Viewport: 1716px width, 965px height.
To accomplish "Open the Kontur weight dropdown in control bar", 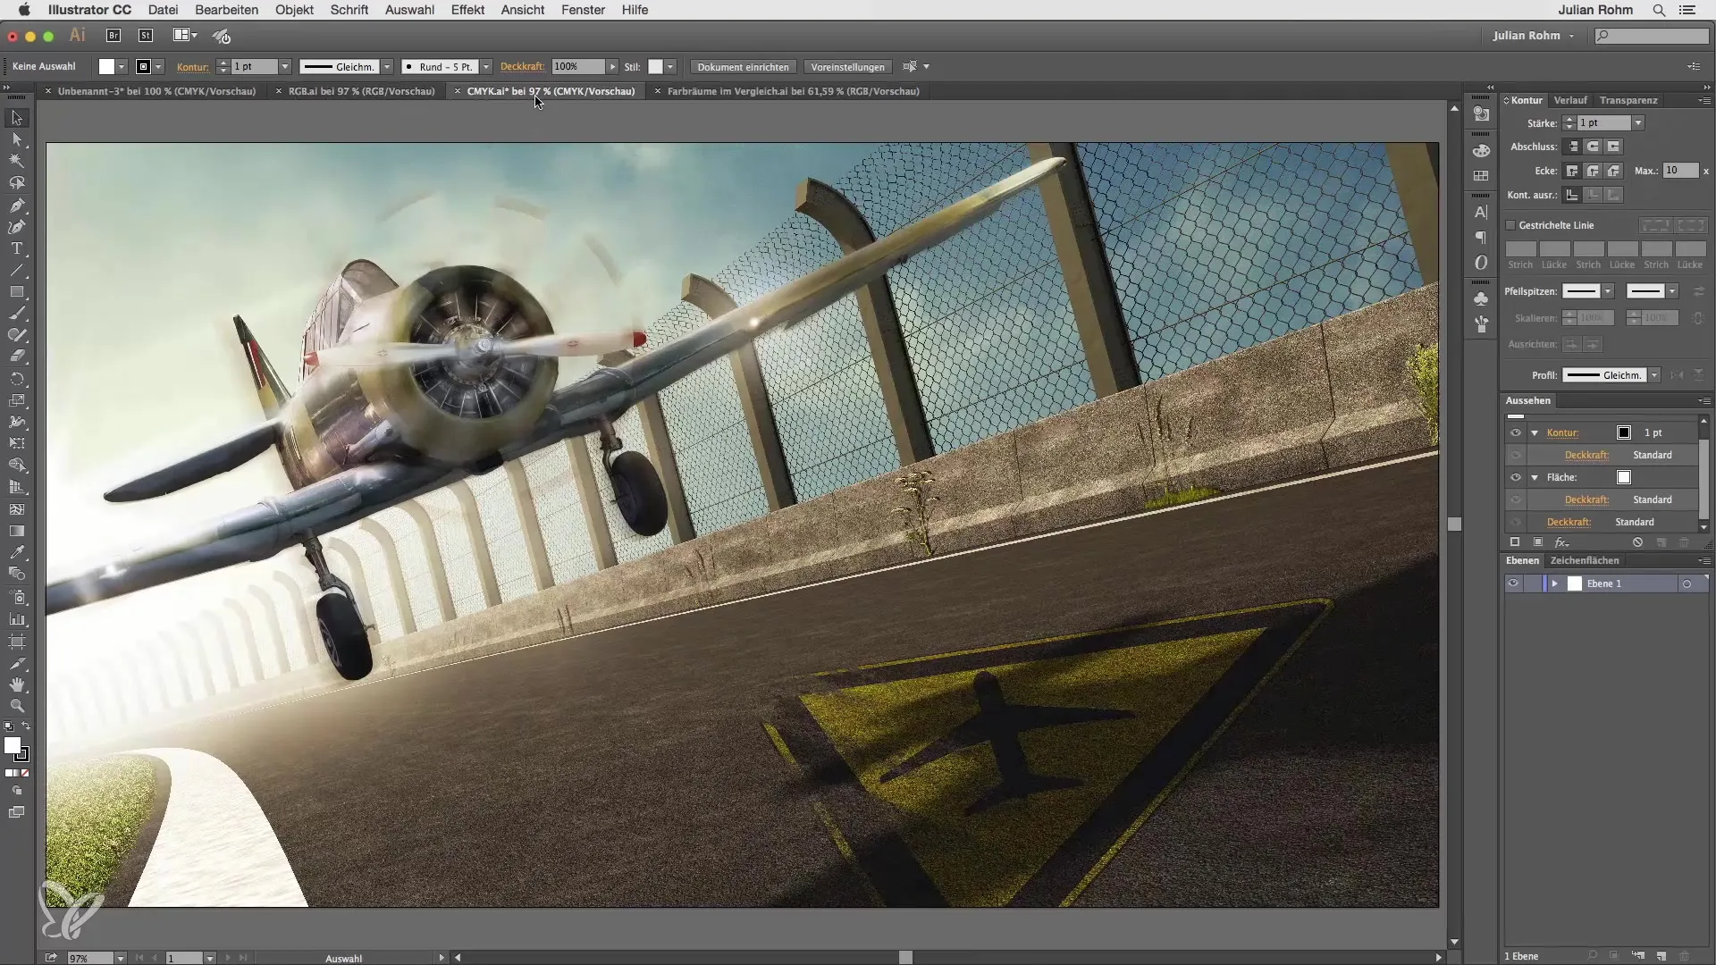I will 285,67.
